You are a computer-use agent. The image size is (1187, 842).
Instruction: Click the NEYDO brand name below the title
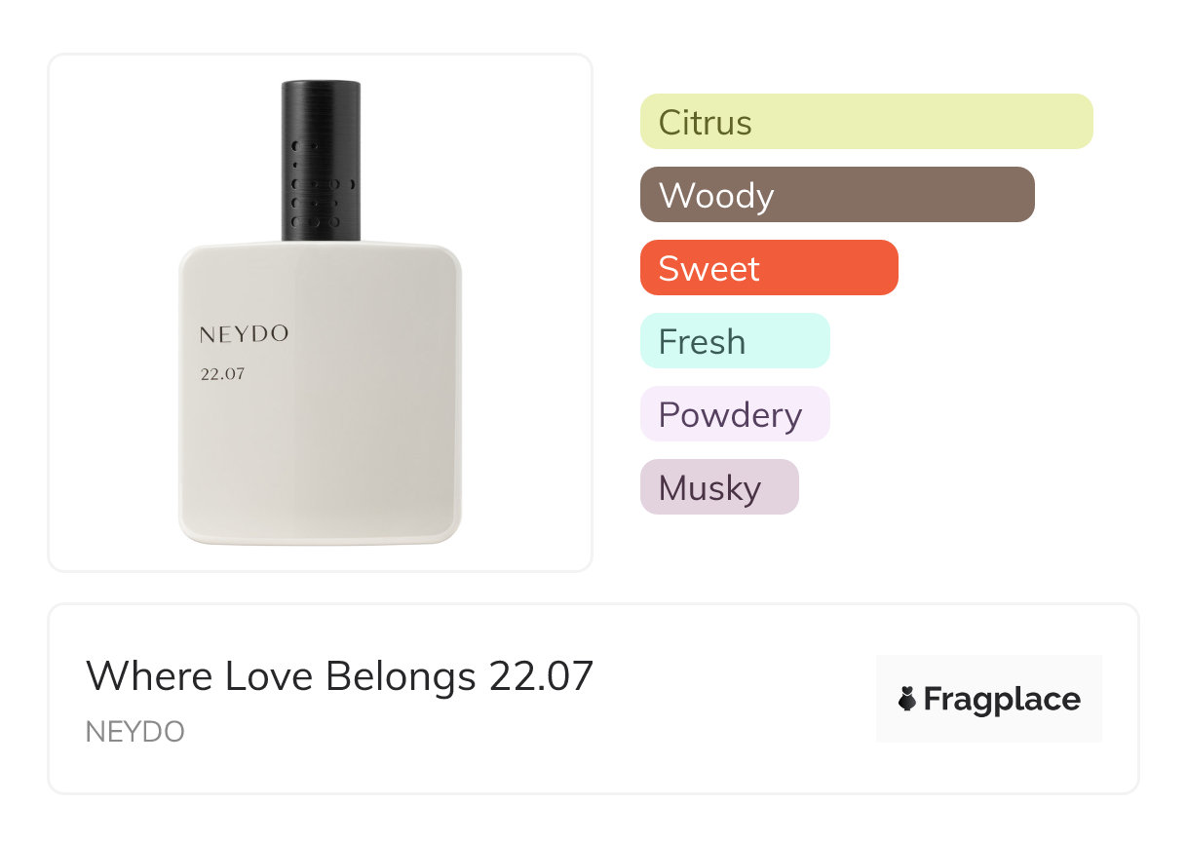[x=135, y=732]
